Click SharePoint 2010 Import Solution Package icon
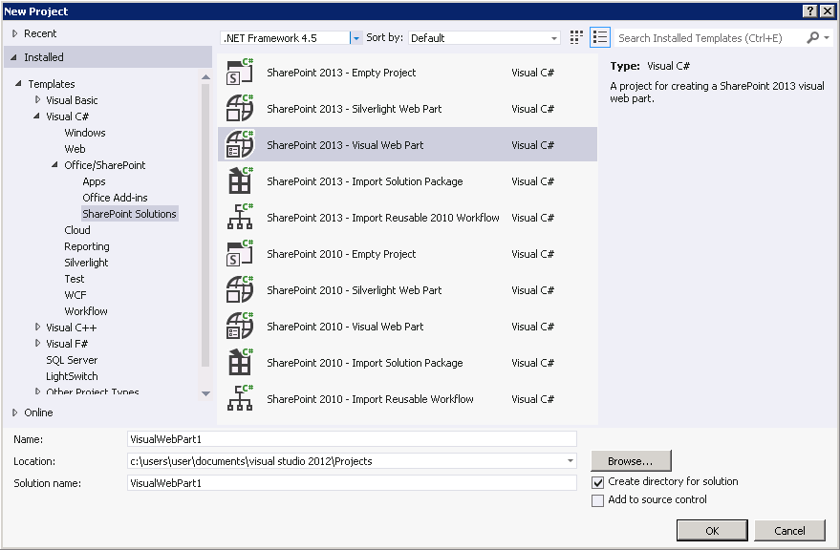Viewport: 840px width, 550px height. tap(240, 363)
